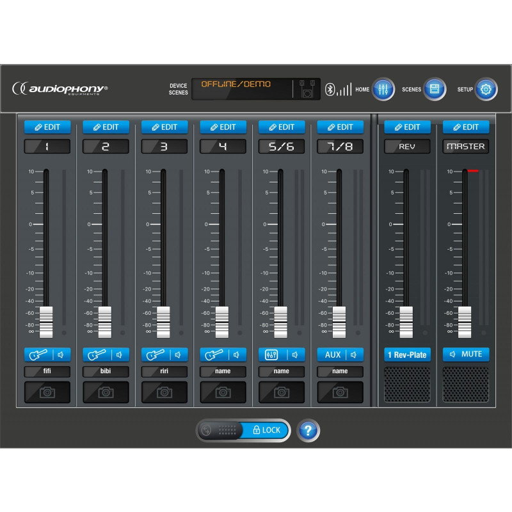Click the guitar icon on channel fifi
The image size is (512, 512).
[x=37, y=355]
